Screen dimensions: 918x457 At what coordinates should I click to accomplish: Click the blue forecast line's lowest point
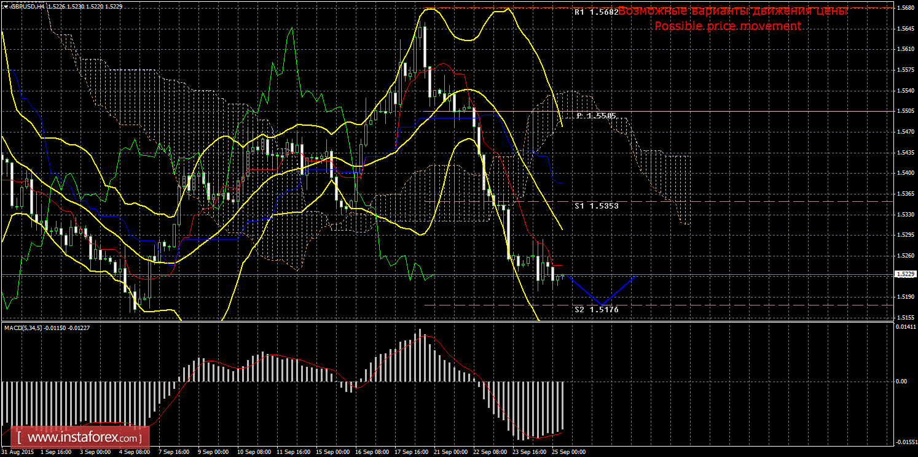tap(602, 304)
